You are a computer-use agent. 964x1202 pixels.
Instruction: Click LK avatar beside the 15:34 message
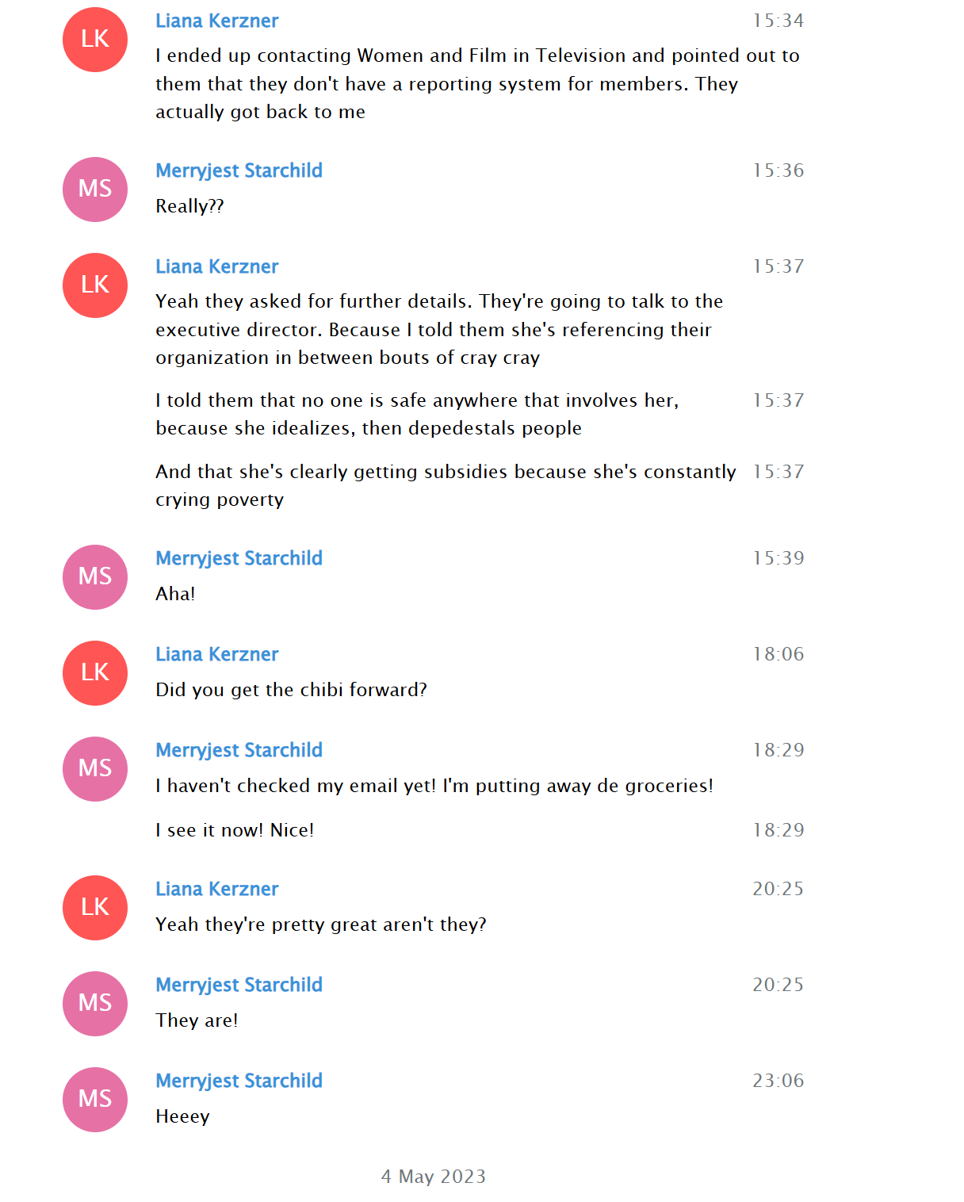95,40
